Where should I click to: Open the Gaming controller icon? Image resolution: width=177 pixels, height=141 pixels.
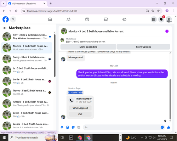(124, 19)
